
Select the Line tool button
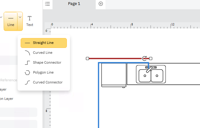pos(11,21)
